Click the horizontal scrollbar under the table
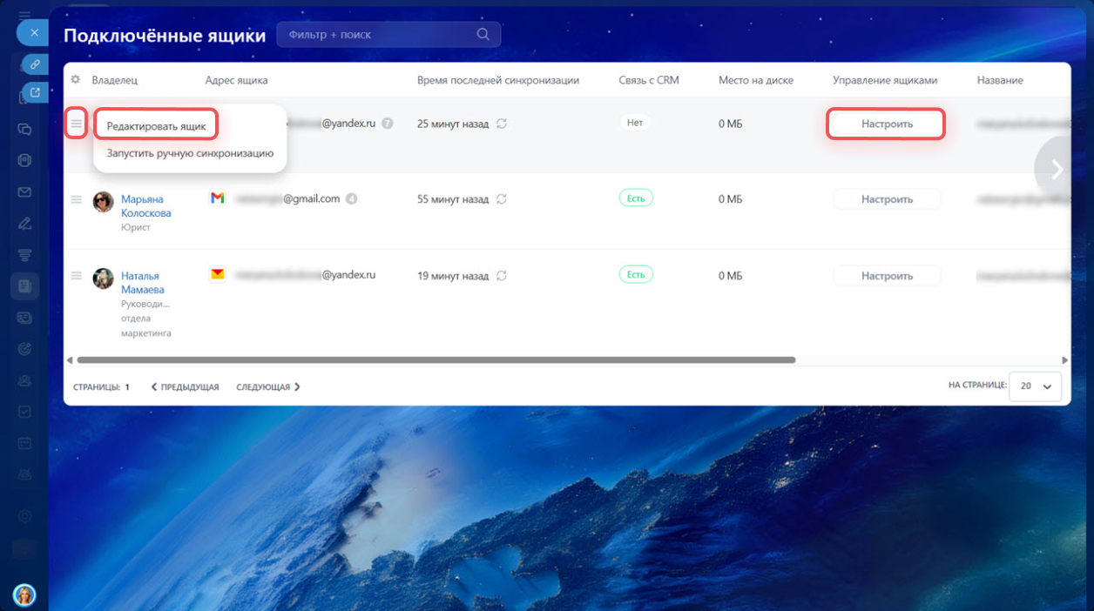The height and width of the screenshot is (611, 1094). point(436,359)
